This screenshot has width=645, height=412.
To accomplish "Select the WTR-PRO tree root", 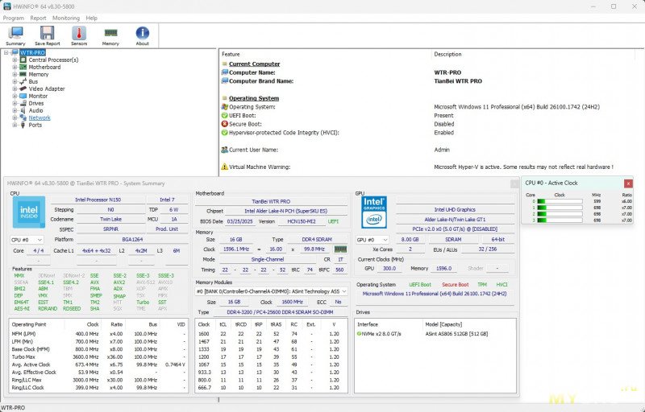I will click(32, 52).
